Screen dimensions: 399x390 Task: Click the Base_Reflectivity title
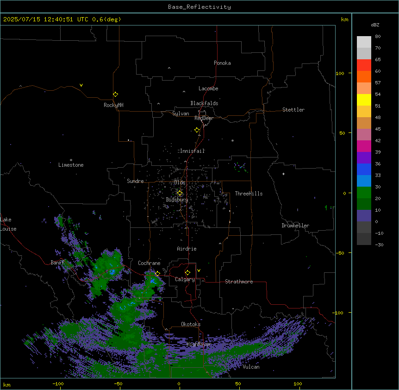point(199,7)
